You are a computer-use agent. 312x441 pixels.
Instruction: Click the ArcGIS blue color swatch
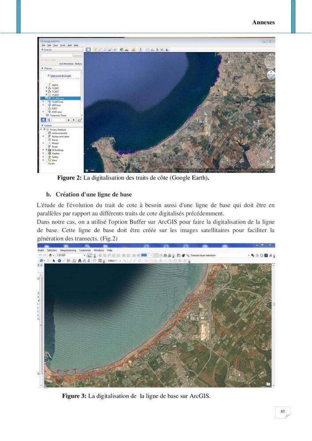[144, 255]
